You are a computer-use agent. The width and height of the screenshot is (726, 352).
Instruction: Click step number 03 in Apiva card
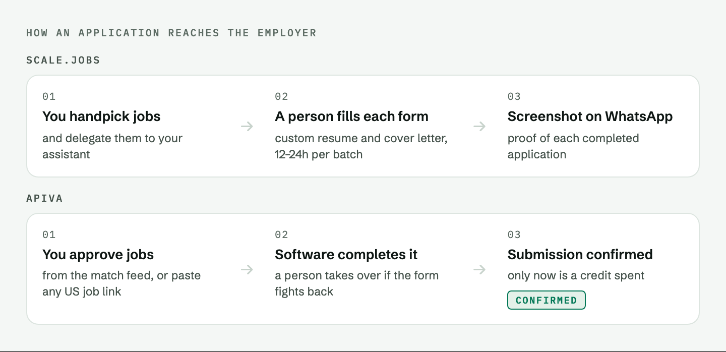point(514,235)
